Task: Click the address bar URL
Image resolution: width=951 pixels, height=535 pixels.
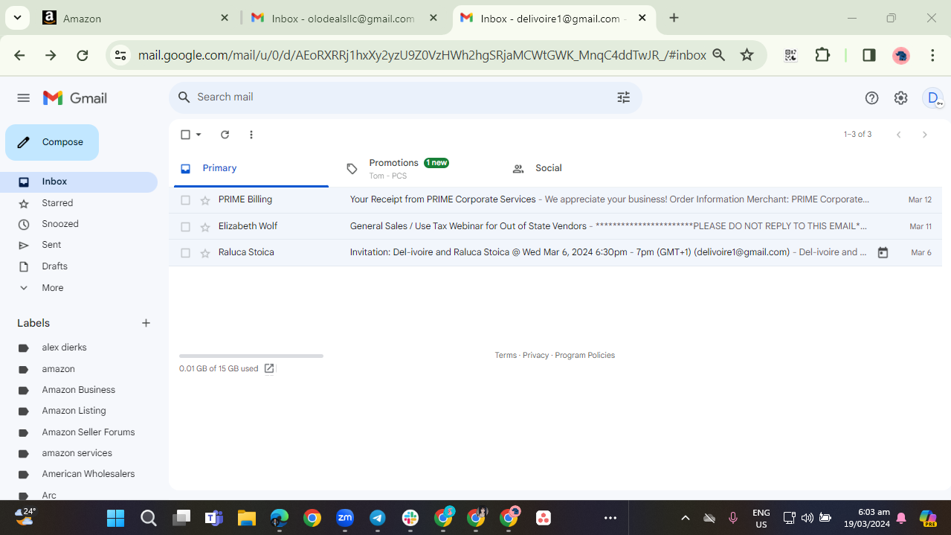Action: [x=422, y=55]
